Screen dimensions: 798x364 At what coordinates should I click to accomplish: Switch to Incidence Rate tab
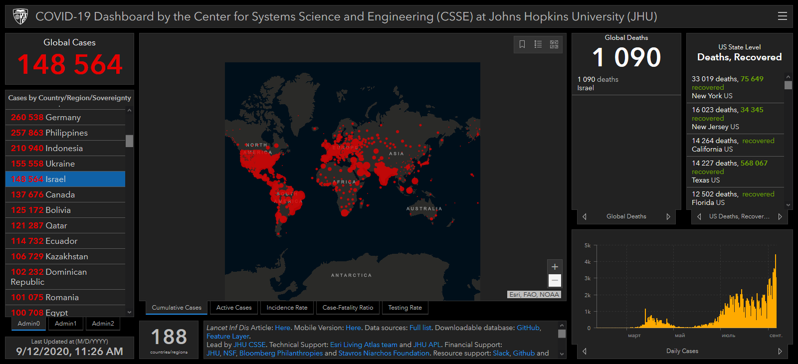pos(287,308)
